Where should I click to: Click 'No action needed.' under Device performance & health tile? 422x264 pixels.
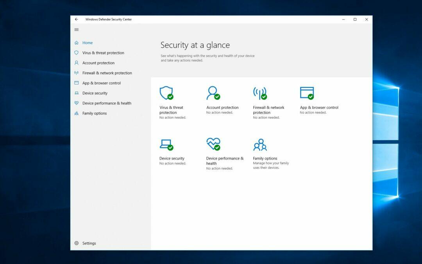pos(219,169)
